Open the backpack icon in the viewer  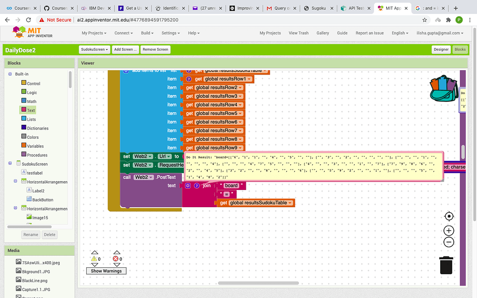tap(444, 88)
